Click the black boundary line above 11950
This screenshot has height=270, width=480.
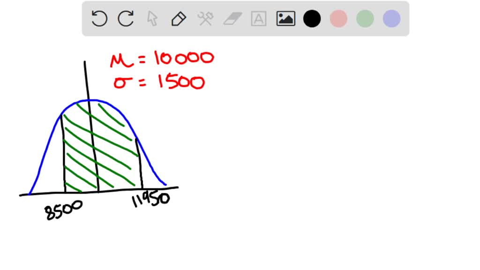pos(139,164)
